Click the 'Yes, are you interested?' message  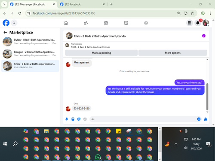coord(189,82)
